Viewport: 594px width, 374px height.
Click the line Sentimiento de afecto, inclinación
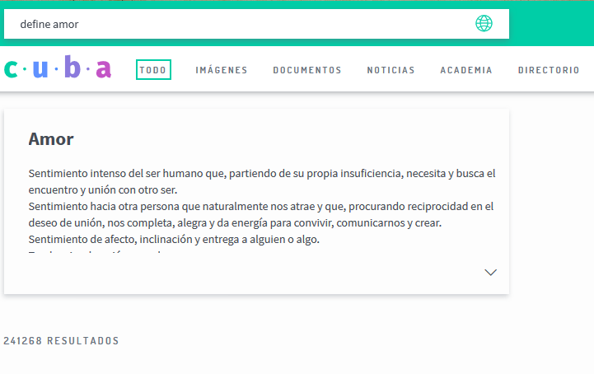point(174,239)
